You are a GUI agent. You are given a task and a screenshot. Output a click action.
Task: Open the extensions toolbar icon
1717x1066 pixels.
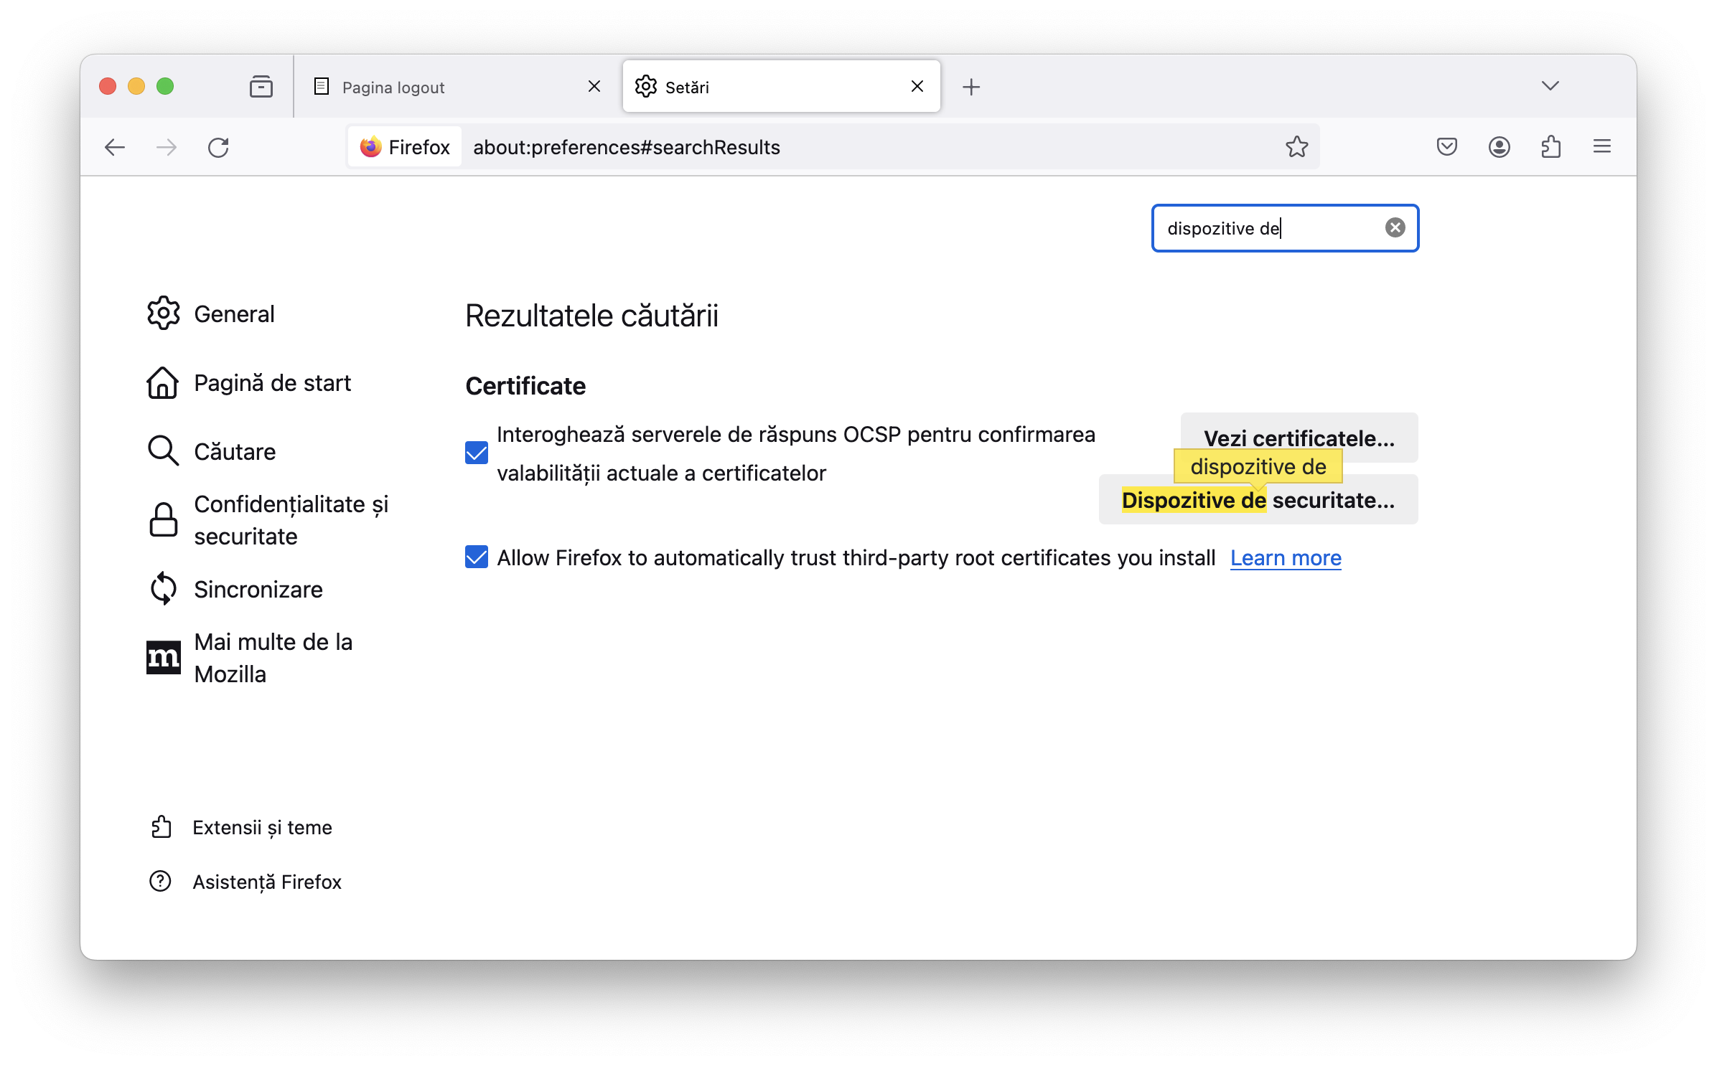pos(1550,146)
